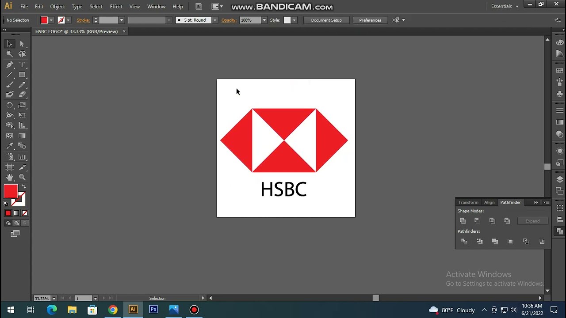Pick the Line Segment tool
Screen dimensions: 566x318
(x=10, y=75)
